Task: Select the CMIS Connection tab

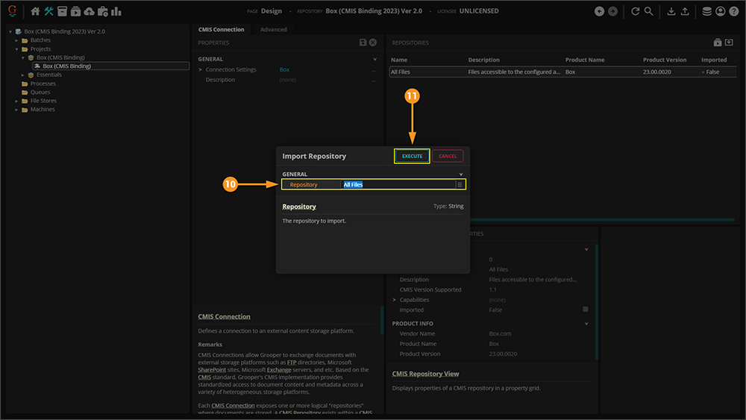Action: coord(221,30)
